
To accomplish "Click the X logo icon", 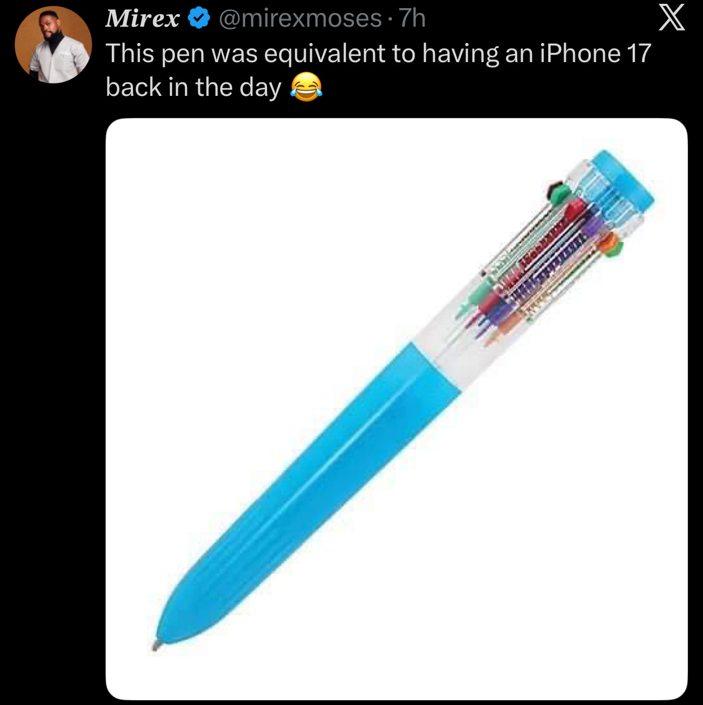I will [671, 19].
